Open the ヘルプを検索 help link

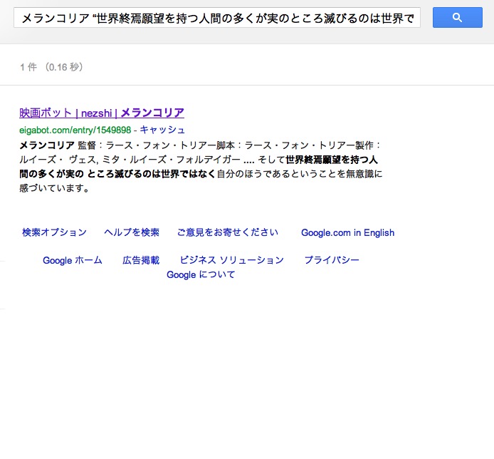pyautogui.click(x=132, y=232)
